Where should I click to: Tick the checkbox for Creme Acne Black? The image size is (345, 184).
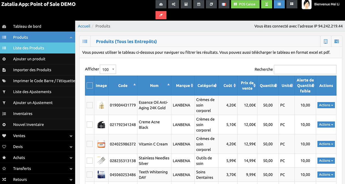(x=90, y=124)
